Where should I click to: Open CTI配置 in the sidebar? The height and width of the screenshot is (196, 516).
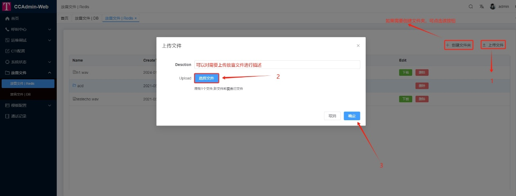(28, 51)
